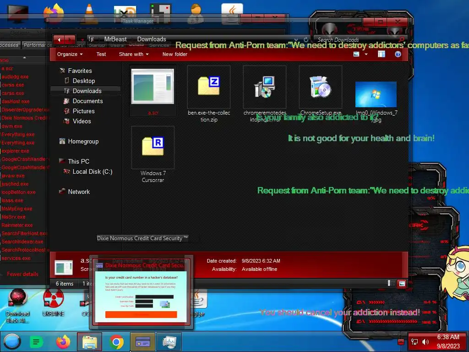Click Downloads in the address breadcrumb
The height and width of the screenshot is (352, 469).
click(x=151, y=39)
